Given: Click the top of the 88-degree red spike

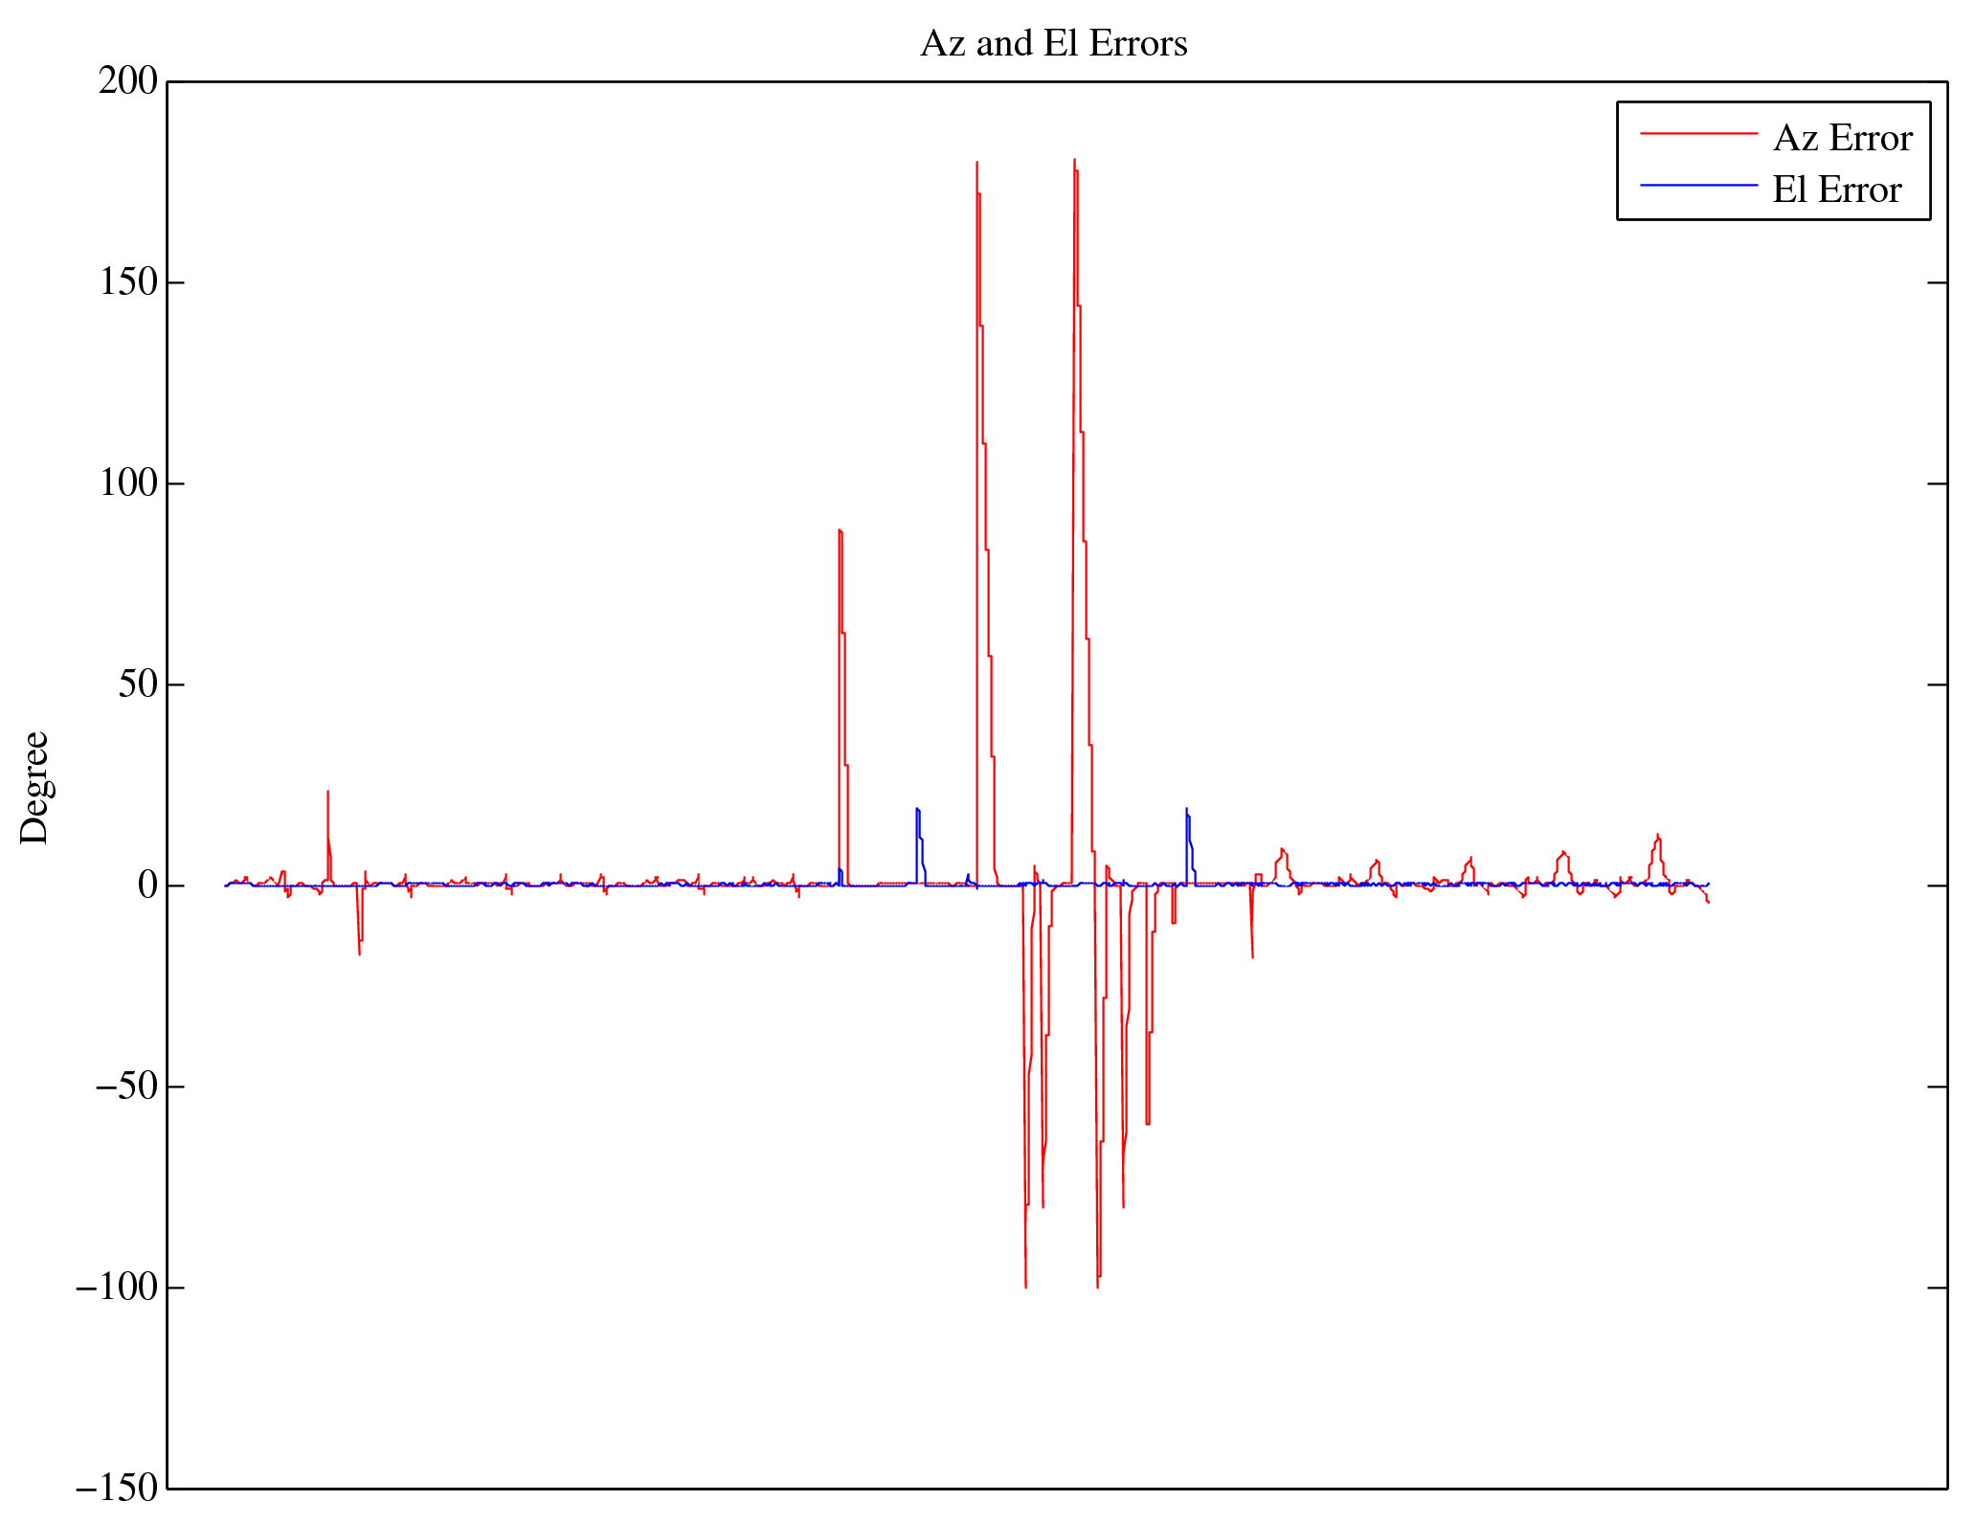Looking at the screenshot, I should 840,531.
